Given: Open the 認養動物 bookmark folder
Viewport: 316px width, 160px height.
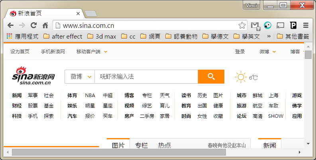Looking at the screenshot, I should pos(181,37).
